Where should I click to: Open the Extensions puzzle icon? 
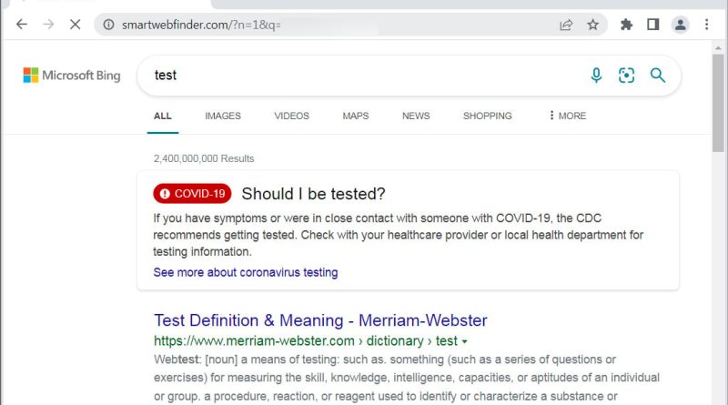[626, 25]
